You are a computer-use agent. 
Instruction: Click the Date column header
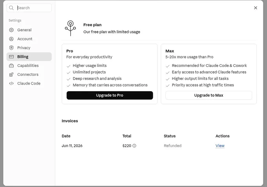tap(66, 136)
